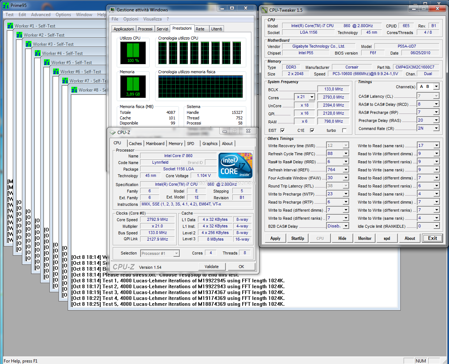Open the Monitor button in CPU-Tweaker
This screenshot has height=364, width=449.
[x=364, y=238]
